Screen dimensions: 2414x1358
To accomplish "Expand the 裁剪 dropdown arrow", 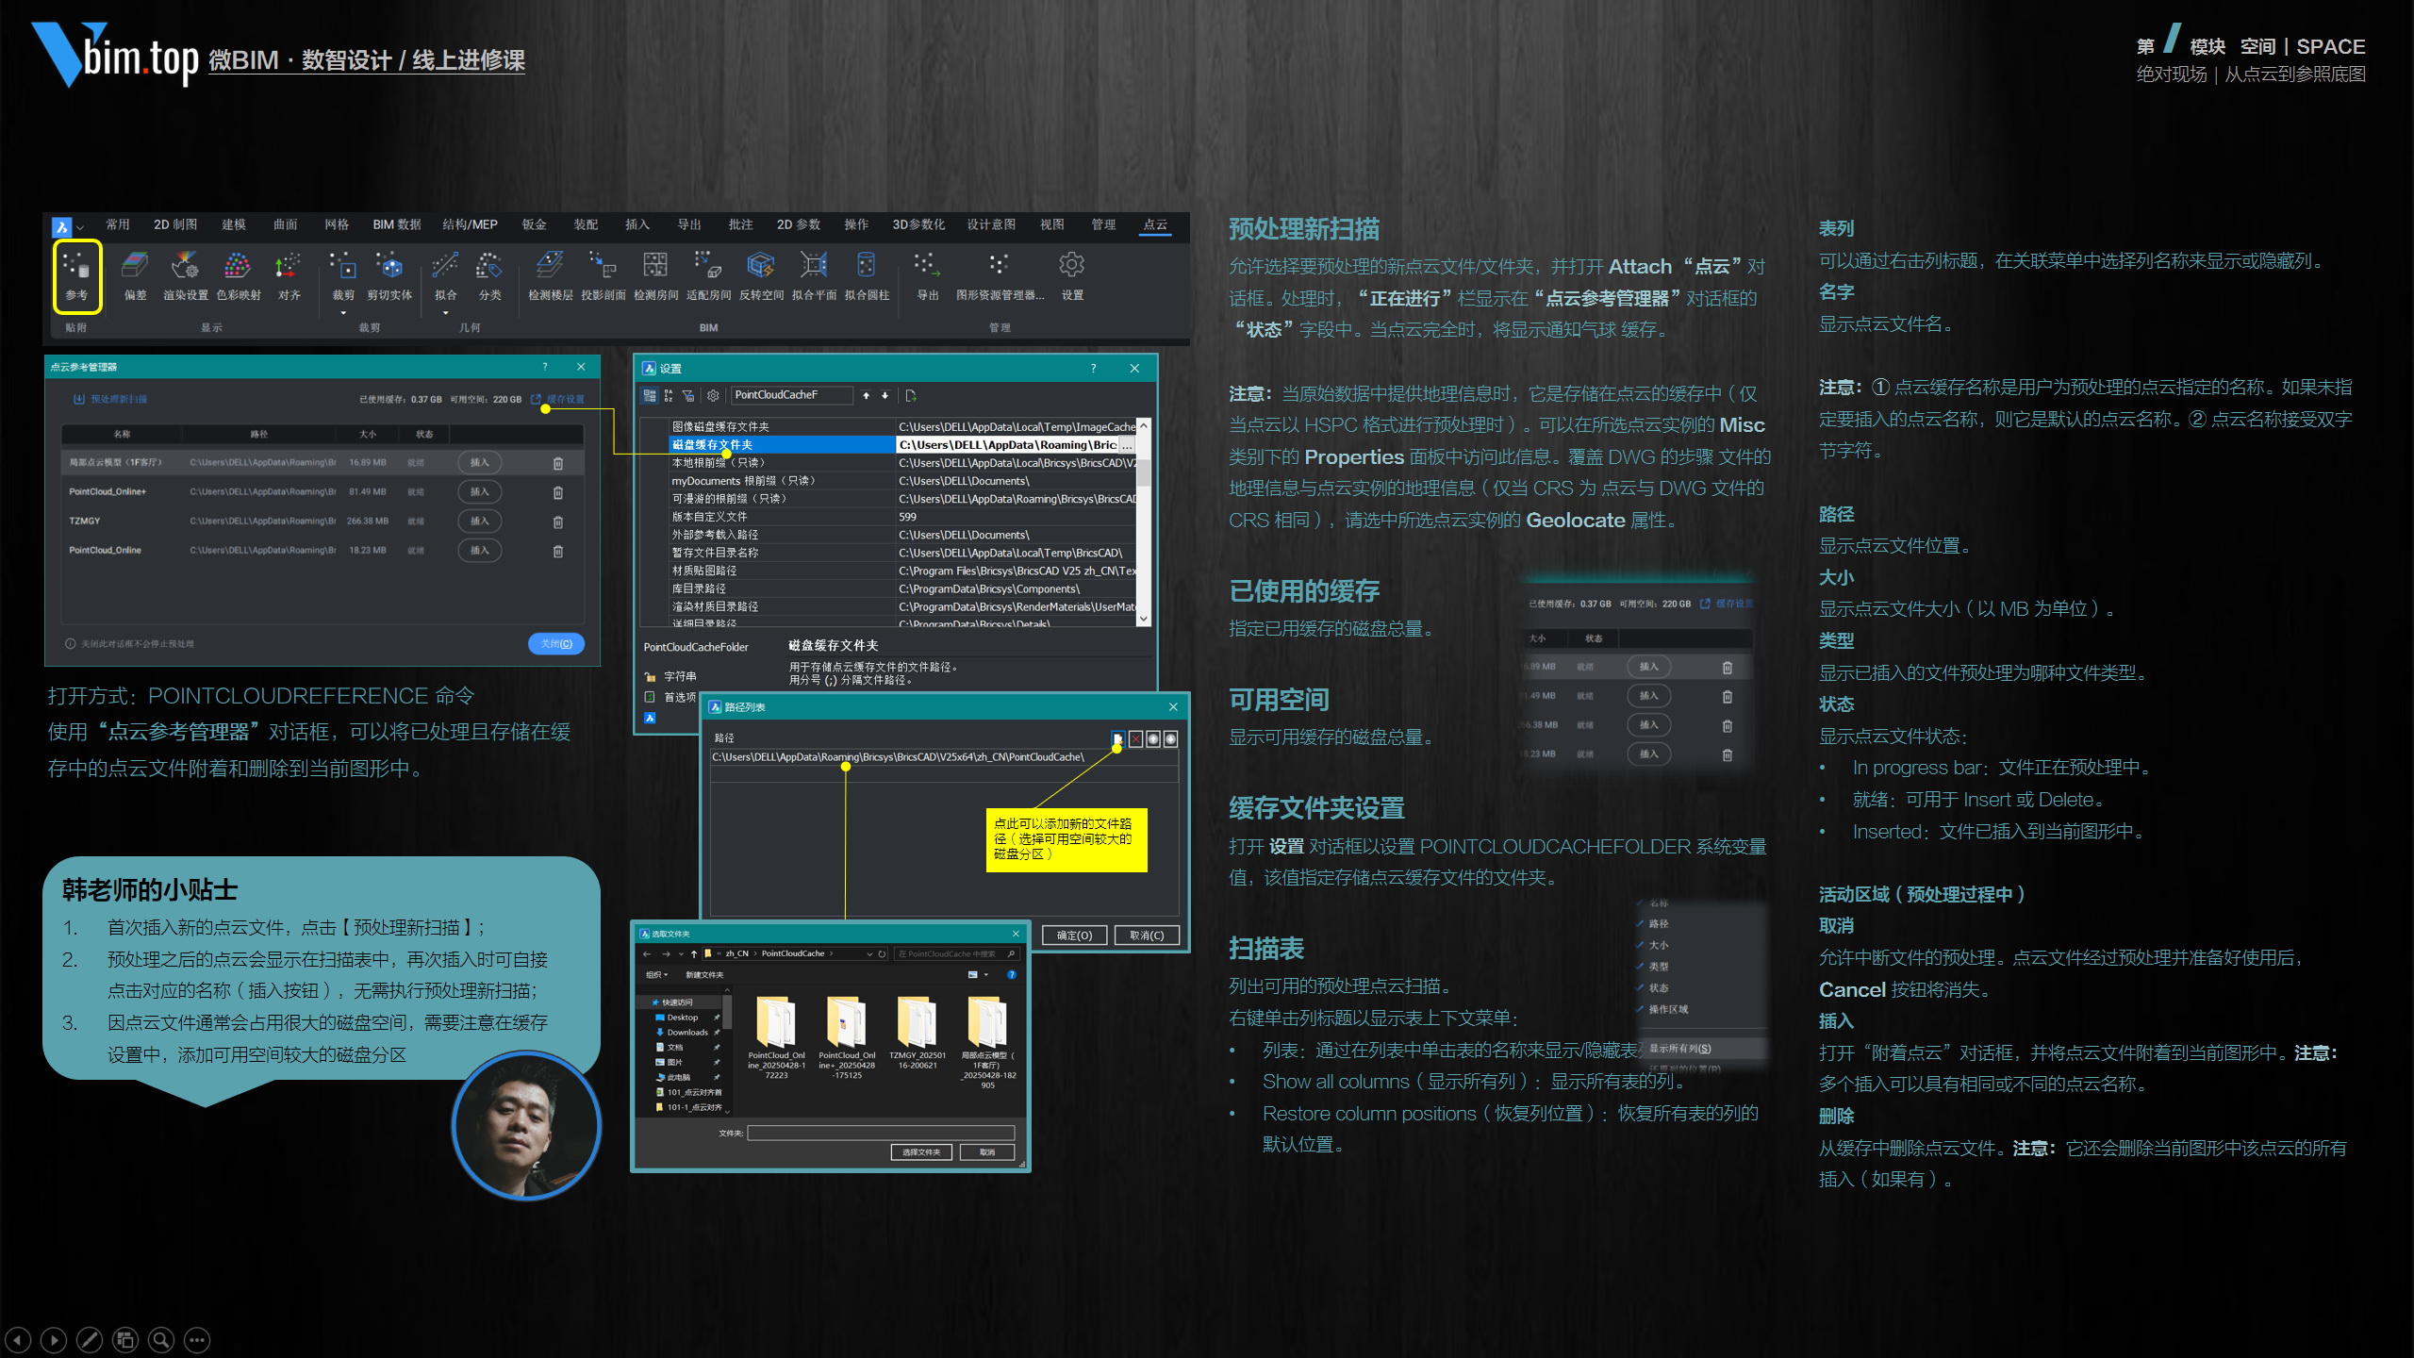I will (343, 313).
